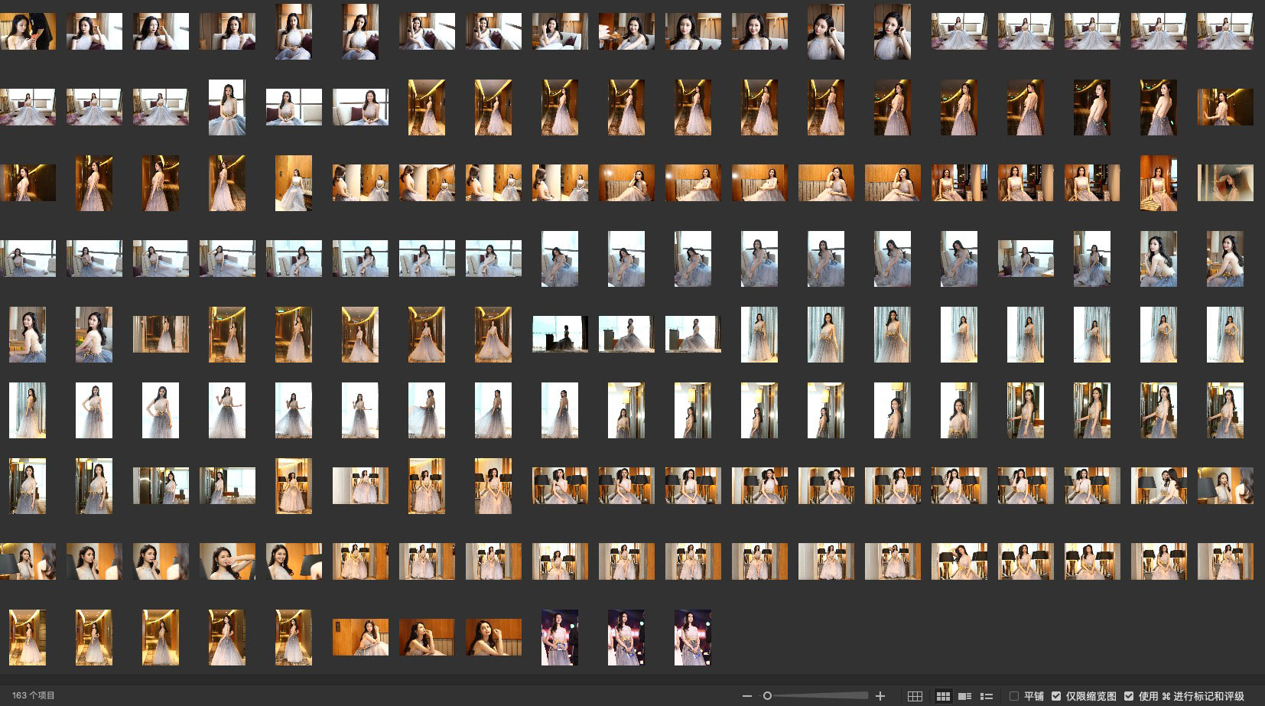The image size is (1265, 706).
Task: Enable the 平铺 checkbox
Action: [1014, 696]
